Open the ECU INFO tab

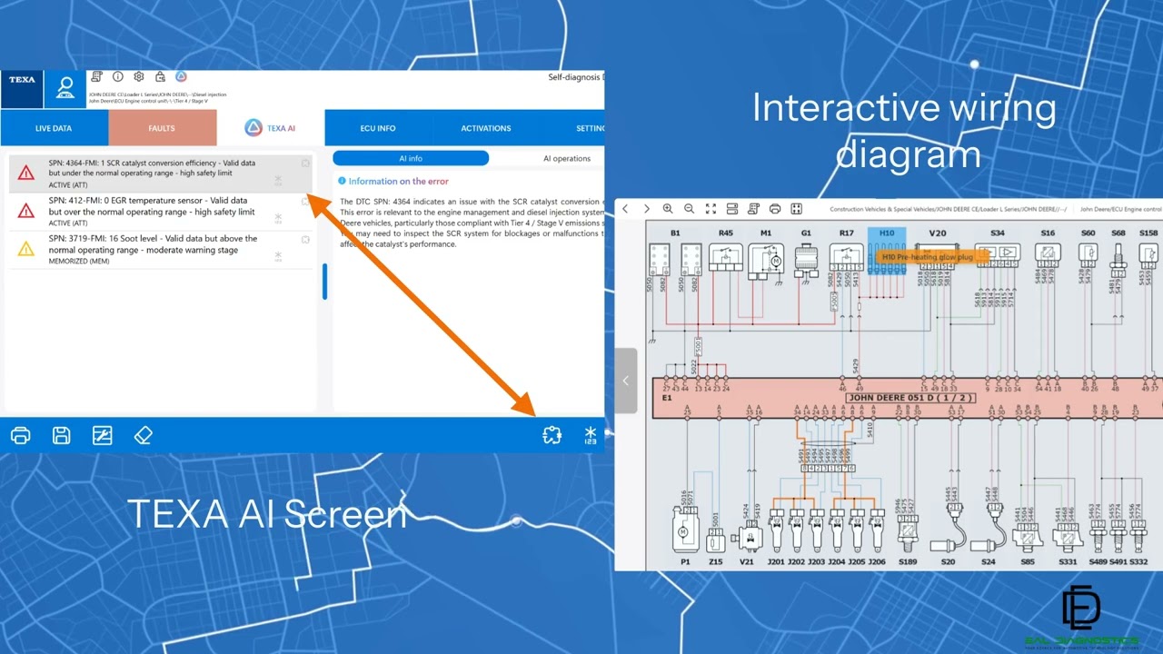(x=378, y=128)
